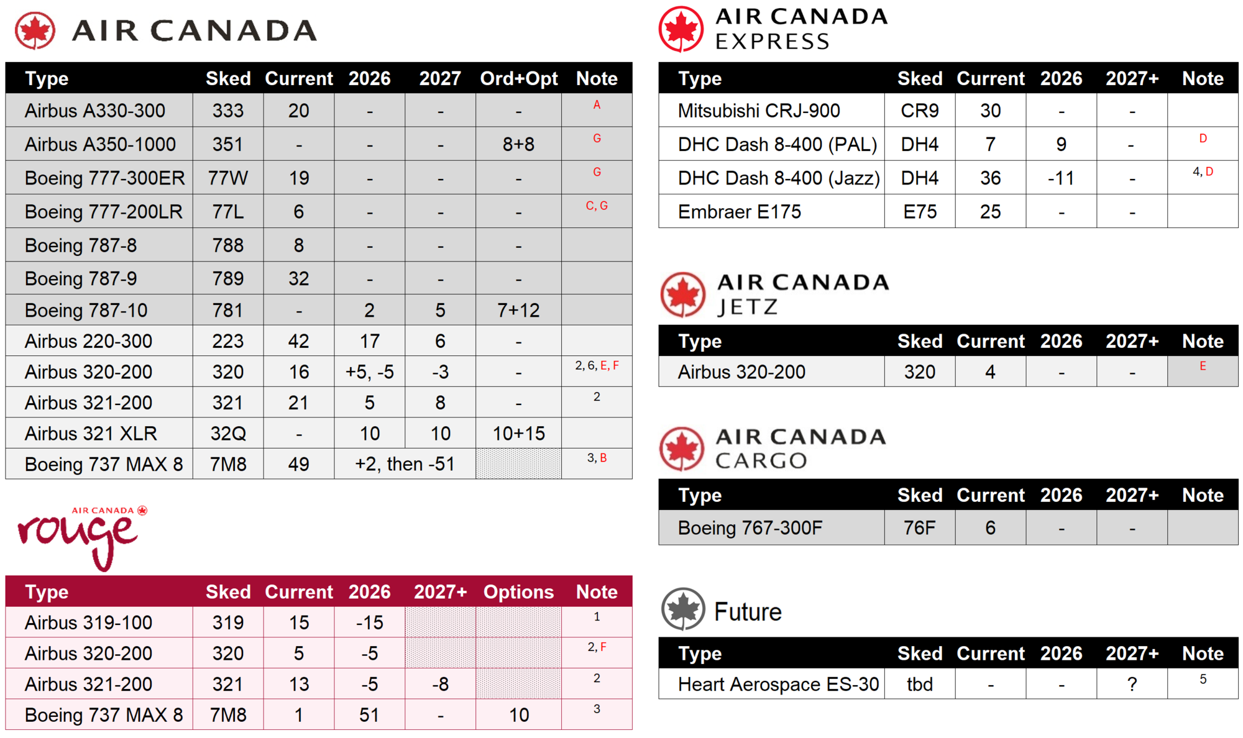Click the Air Canada Cargo maple leaf emblem

tap(682, 449)
